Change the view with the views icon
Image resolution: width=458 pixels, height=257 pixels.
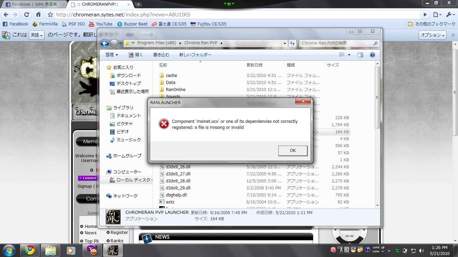tap(342, 55)
